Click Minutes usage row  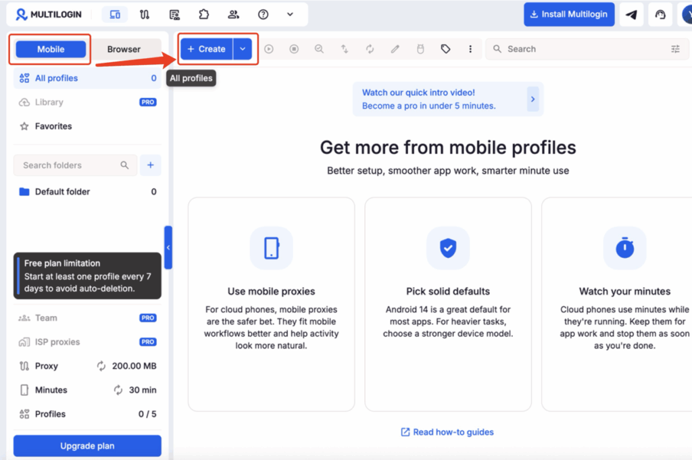(x=87, y=390)
